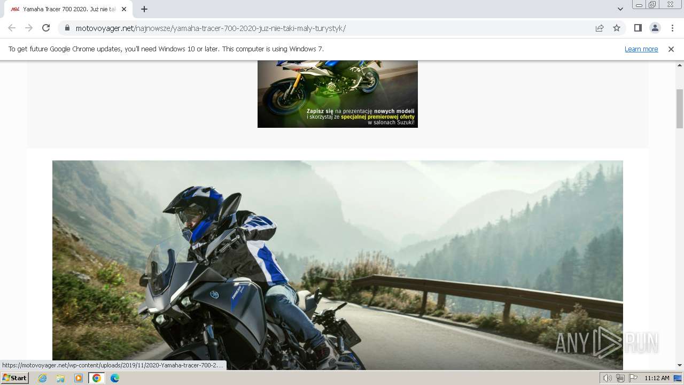The height and width of the screenshot is (385, 684).
Task: Open Chrome side panel
Action: (x=638, y=28)
